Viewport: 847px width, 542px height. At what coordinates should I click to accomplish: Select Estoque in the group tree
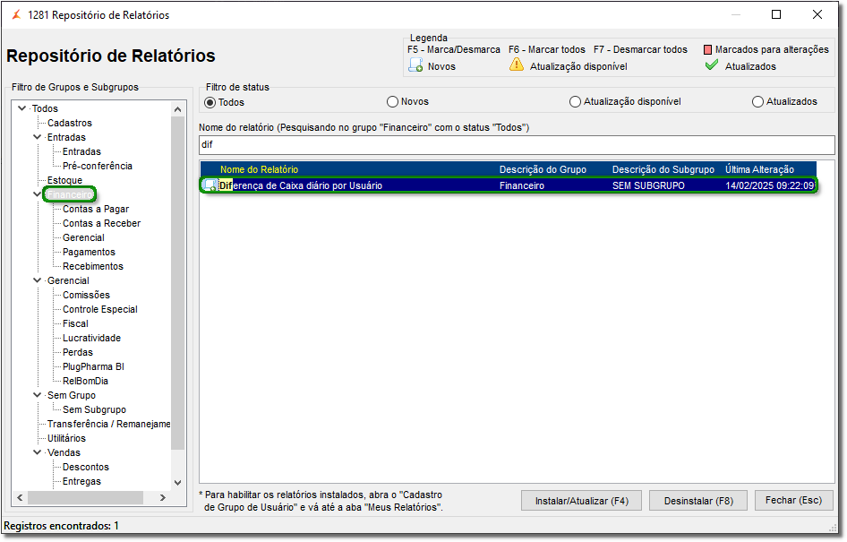point(64,180)
